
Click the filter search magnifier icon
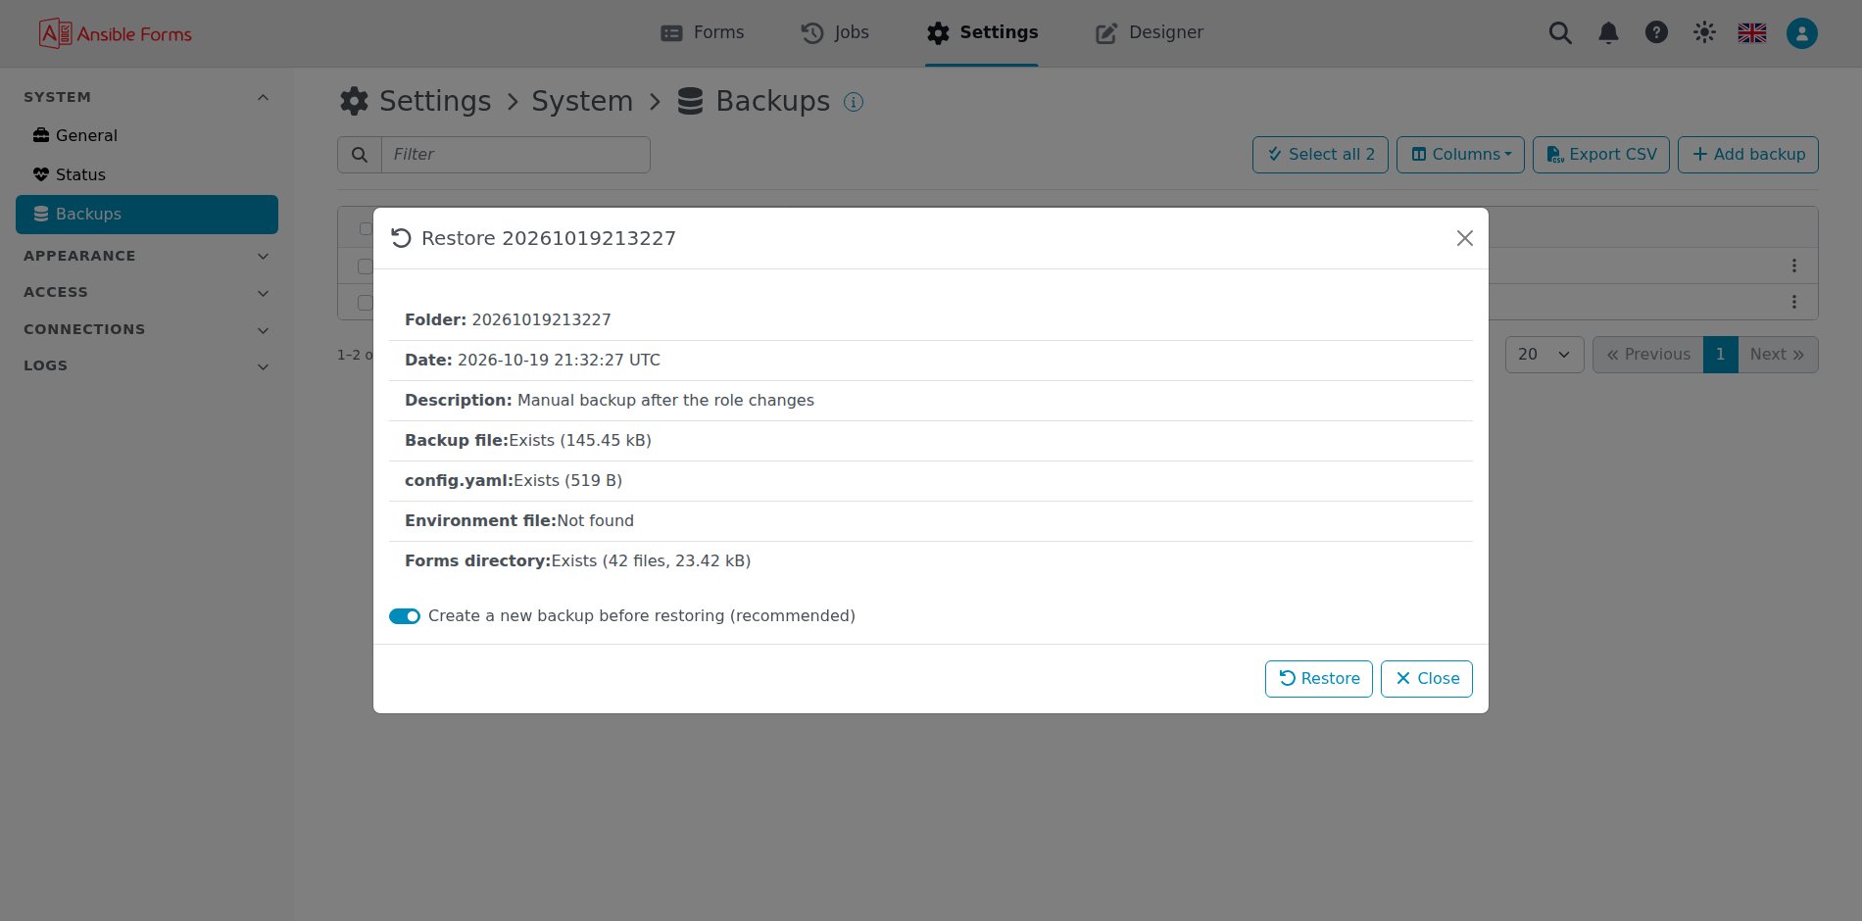(360, 155)
